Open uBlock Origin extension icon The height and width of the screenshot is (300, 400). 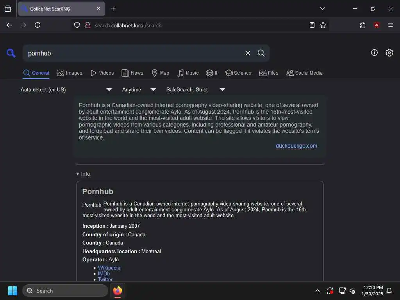pos(377,25)
